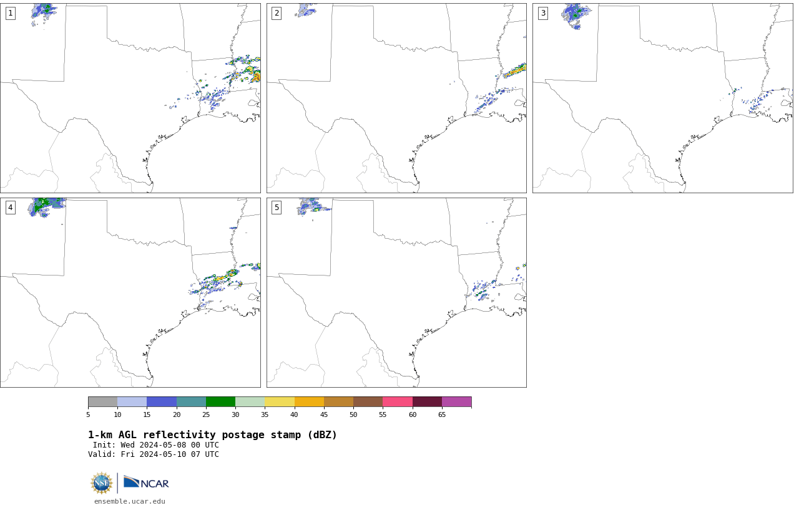Click the colorbar tick label 55
The image size is (799, 508).
coord(383,415)
